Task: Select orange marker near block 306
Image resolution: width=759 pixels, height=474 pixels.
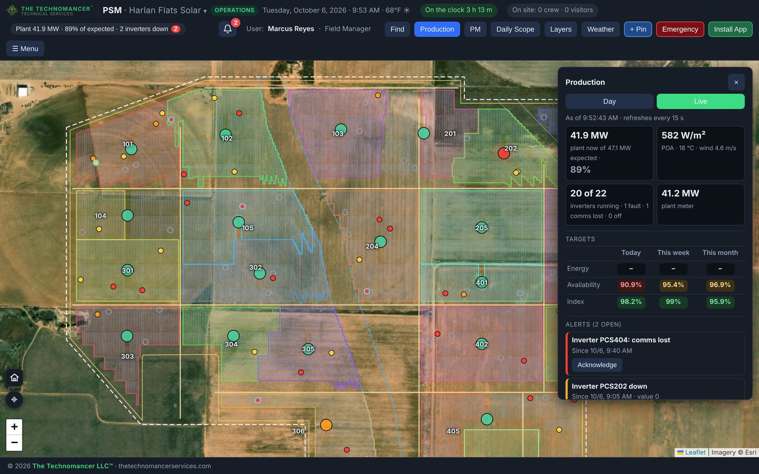Action: (326, 425)
